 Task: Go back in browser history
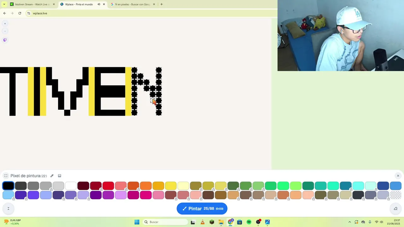(x=4, y=13)
